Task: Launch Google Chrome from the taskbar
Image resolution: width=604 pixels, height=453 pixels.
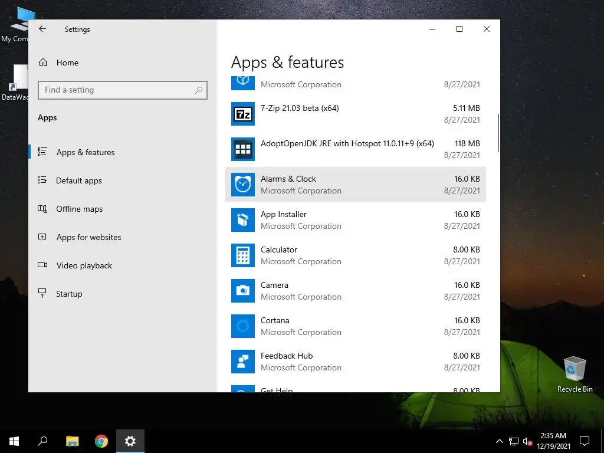Action: click(x=101, y=441)
